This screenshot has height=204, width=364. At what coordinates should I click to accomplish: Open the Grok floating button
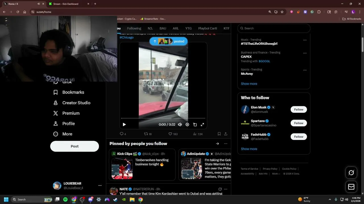click(351, 173)
